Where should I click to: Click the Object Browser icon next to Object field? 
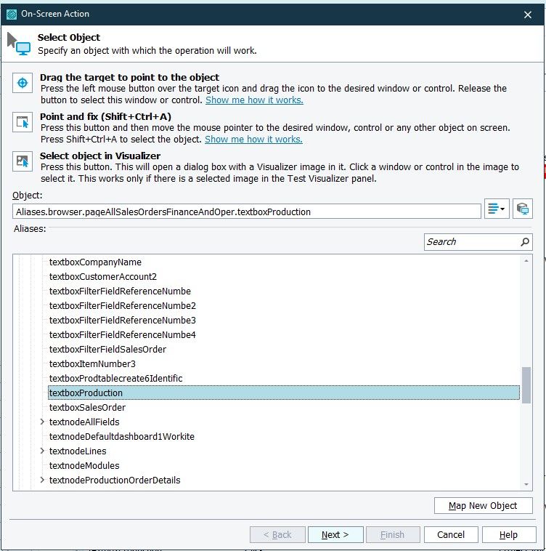click(523, 209)
